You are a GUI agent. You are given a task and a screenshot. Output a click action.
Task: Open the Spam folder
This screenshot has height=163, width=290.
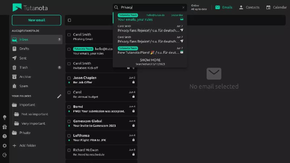[x=24, y=86]
